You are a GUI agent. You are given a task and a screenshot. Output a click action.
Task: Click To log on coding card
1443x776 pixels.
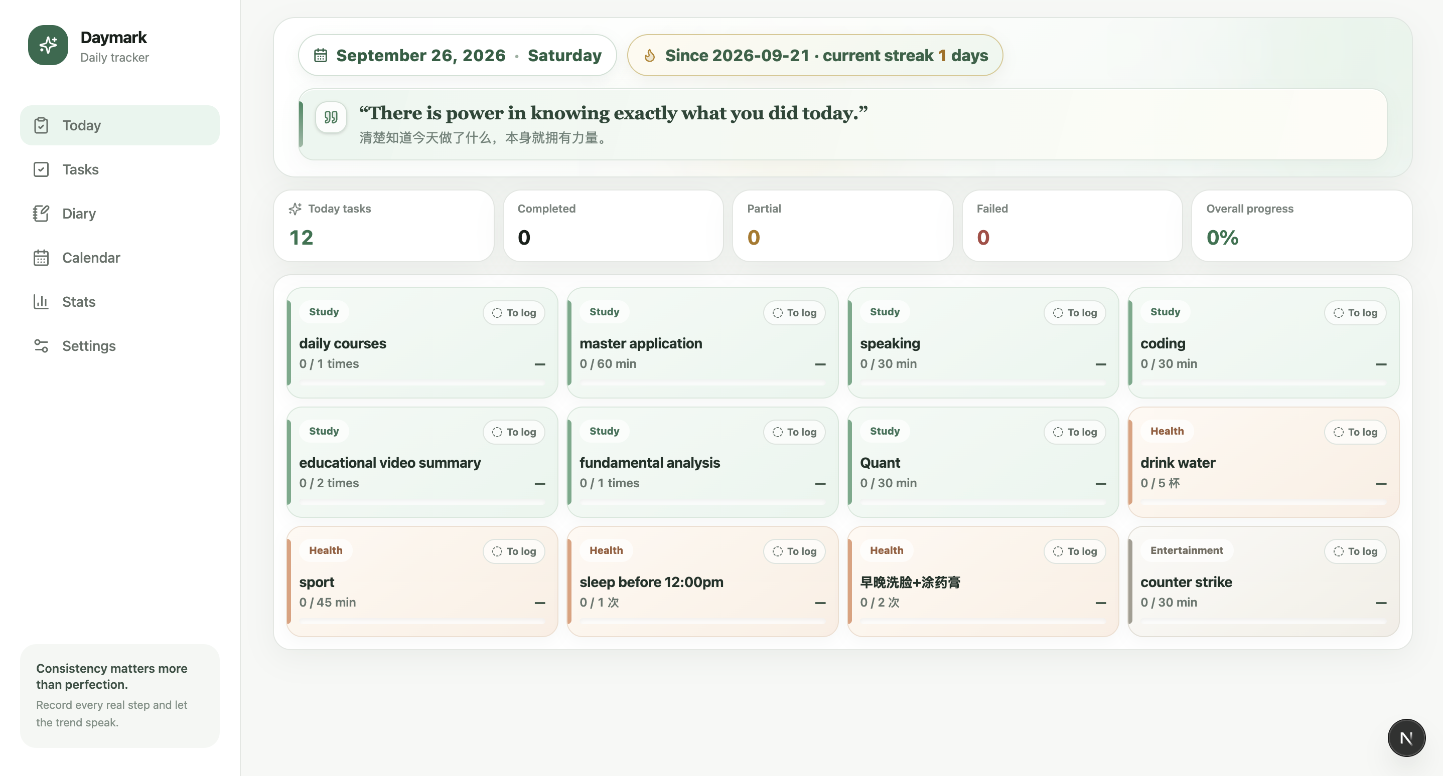tap(1356, 313)
